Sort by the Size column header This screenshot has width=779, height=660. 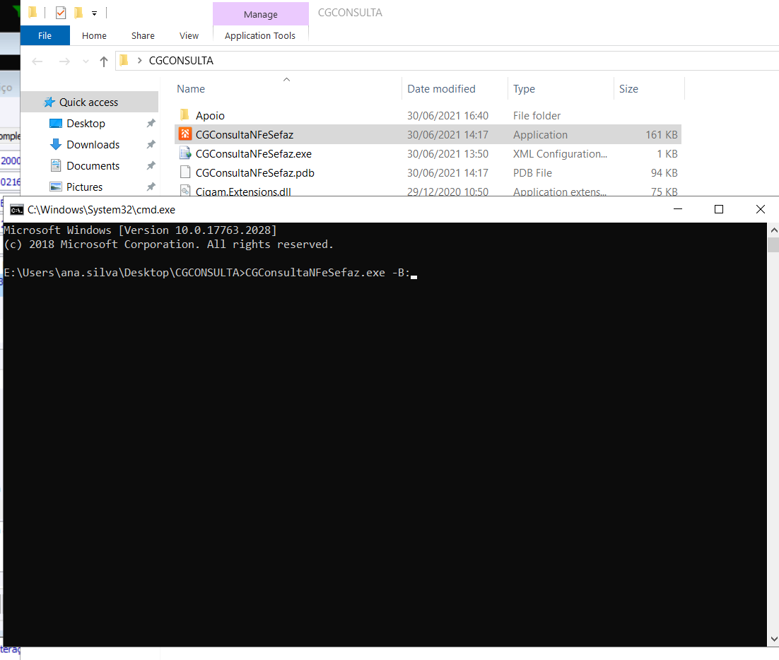point(628,89)
